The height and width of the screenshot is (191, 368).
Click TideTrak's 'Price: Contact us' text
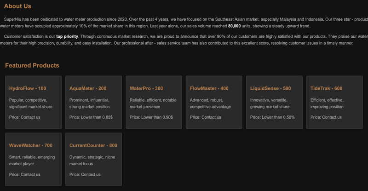[x=326, y=117]
